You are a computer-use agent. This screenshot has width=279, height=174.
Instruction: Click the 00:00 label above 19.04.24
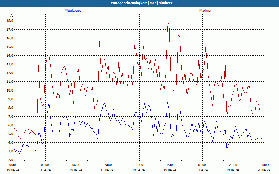(x=14, y=165)
